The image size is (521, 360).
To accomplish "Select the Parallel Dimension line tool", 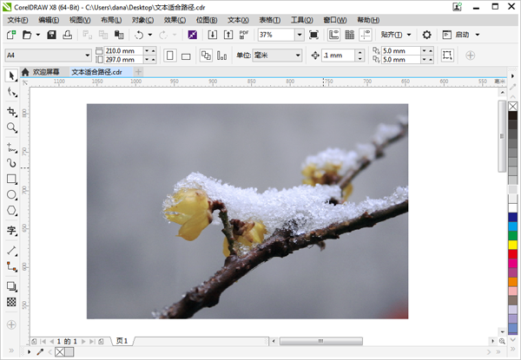I will (12, 251).
